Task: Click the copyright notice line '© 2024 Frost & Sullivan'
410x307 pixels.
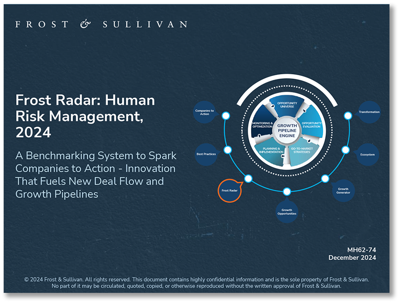Action: click(196, 280)
